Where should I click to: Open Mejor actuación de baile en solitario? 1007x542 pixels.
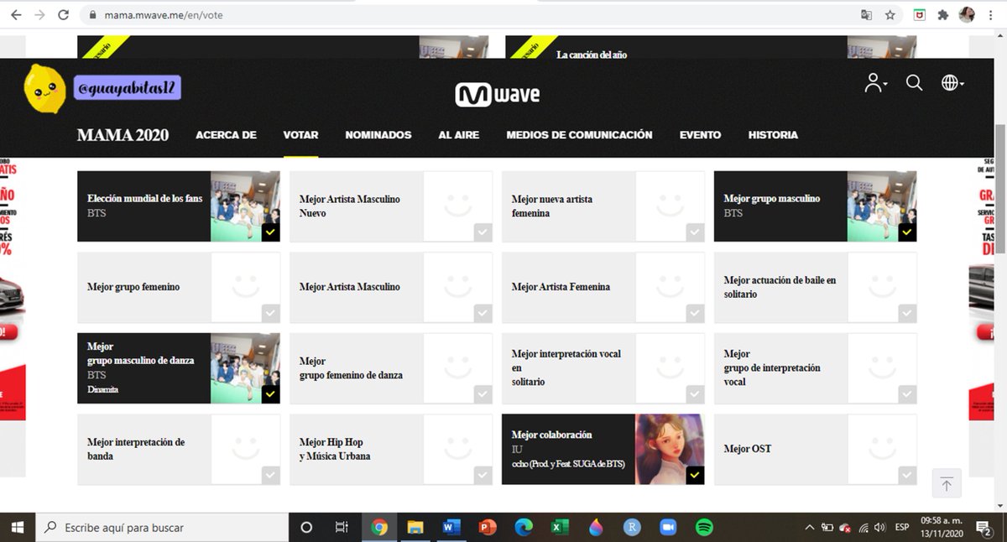pyautogui.click(x=816, y=288)
